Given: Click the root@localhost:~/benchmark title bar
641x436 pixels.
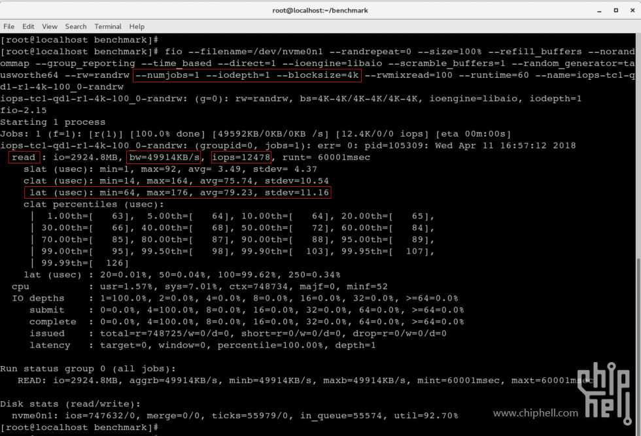Looking at the screenshot, I should [x=320, y=10].
